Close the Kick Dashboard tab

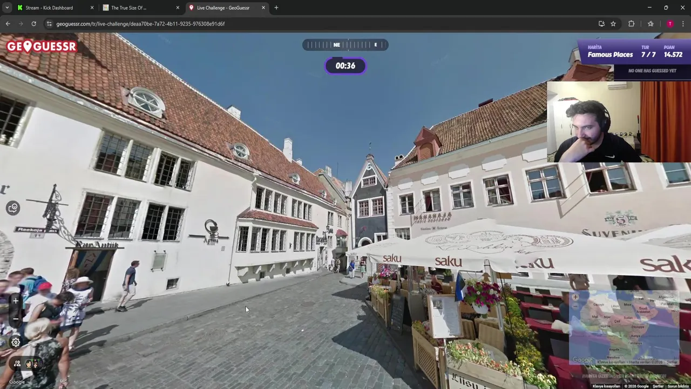92,8
